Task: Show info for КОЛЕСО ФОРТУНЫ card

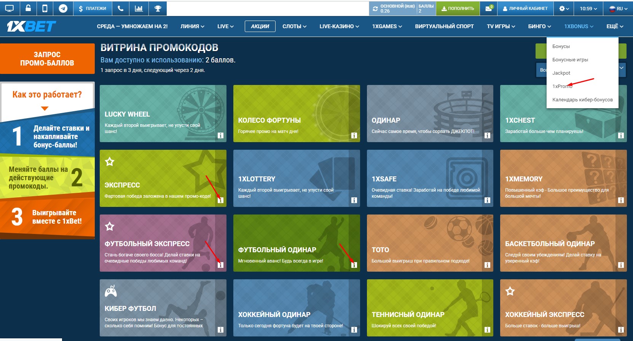Action: [x=354, y=135]
